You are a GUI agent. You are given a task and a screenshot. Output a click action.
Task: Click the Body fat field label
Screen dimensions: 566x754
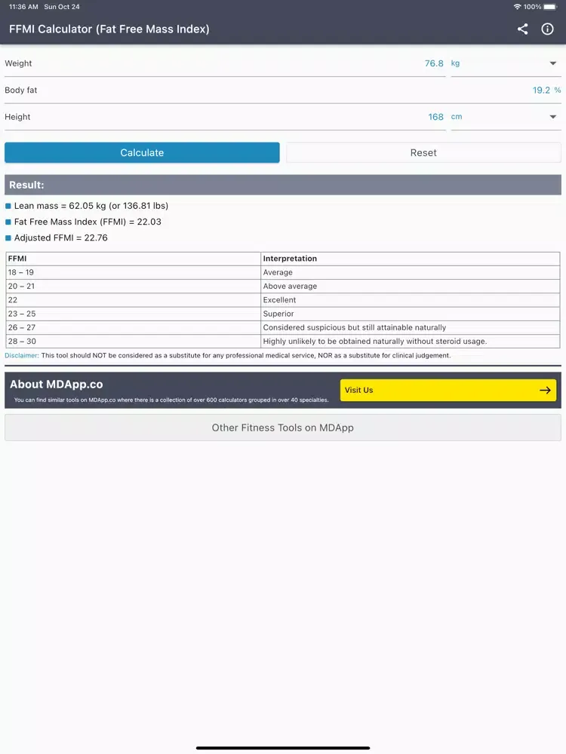pos(20,90)
